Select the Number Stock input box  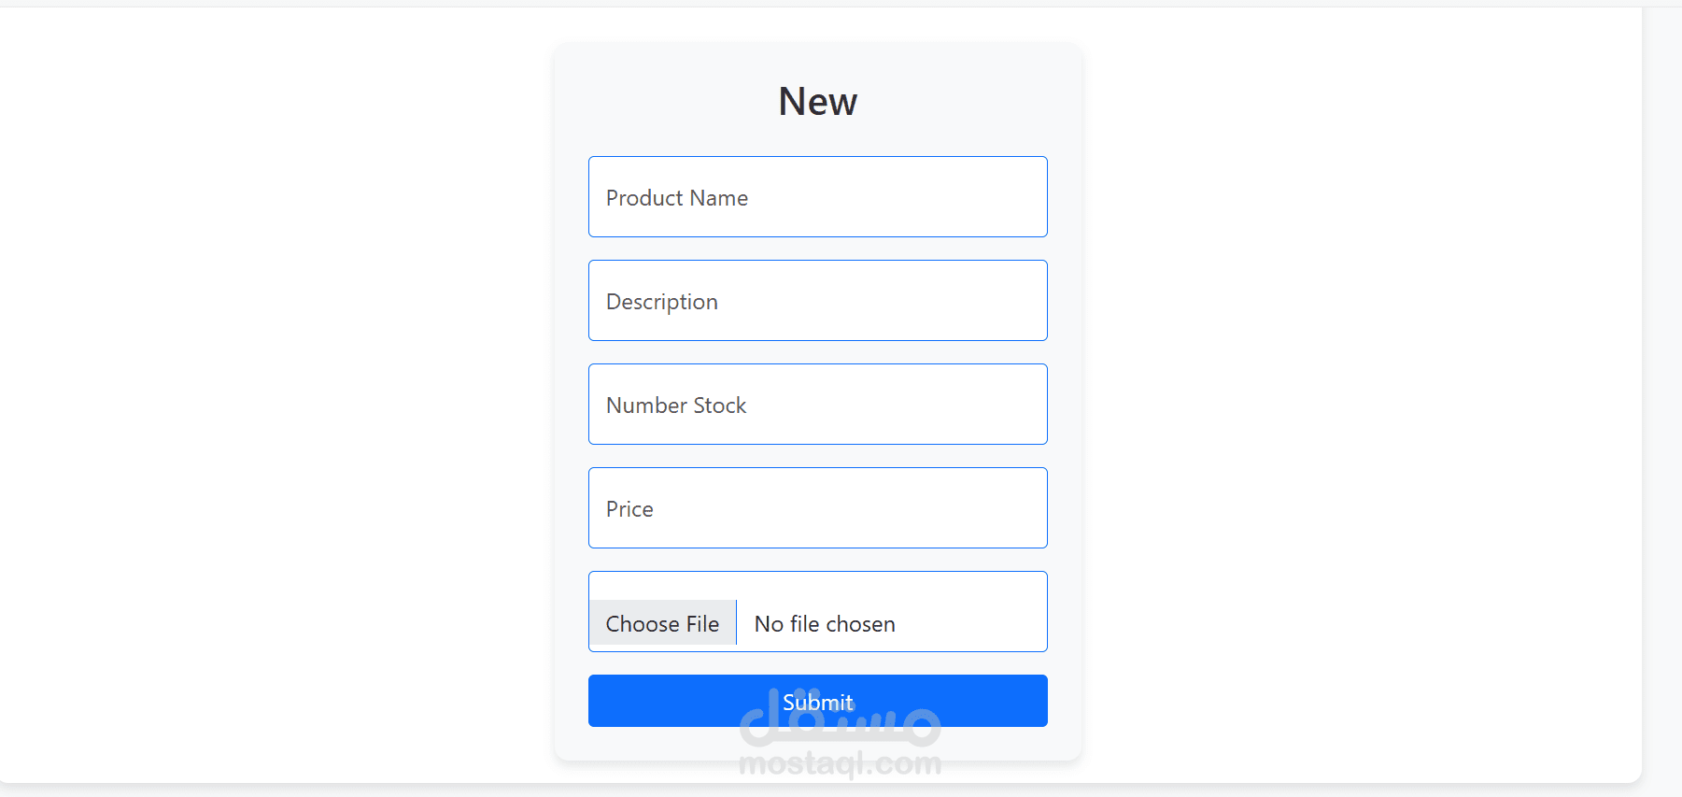pos(817,405)
